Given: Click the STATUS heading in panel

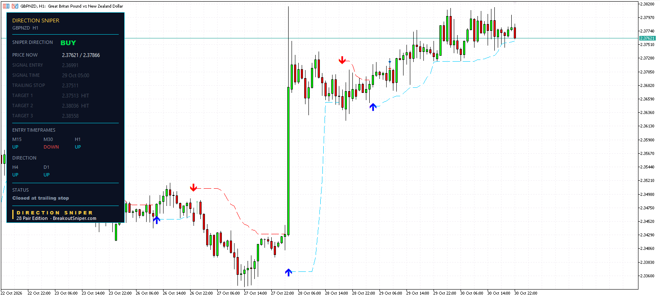Looking at the screenshot, I should click(21, 190).
